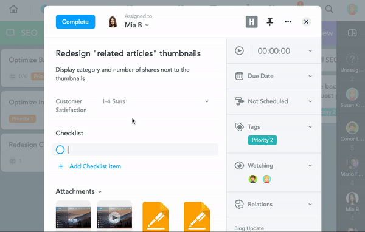
Task: Expand the Tags section chevron
Action: (x=310, y=127)
